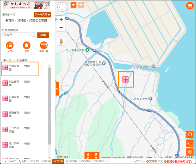Open the hamburger menu button
196x164 pixels.
(x=190, y=6)
